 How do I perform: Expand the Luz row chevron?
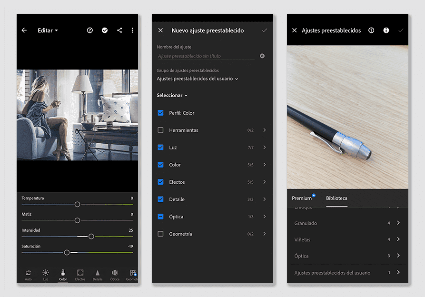pos(265,148)
